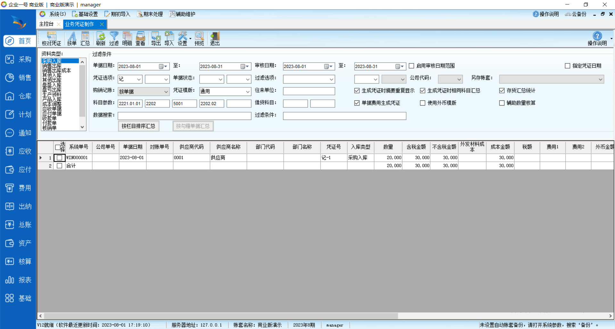Click the 按栏目排序汇总 button
The image size is (615, 329).
(138, 126)
